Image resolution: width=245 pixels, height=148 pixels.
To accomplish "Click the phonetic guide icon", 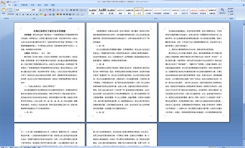I will (50, 10).
